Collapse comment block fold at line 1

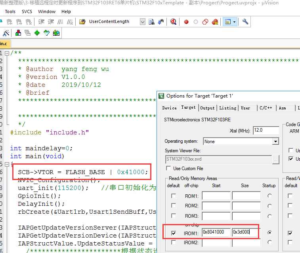pos(7,53)
